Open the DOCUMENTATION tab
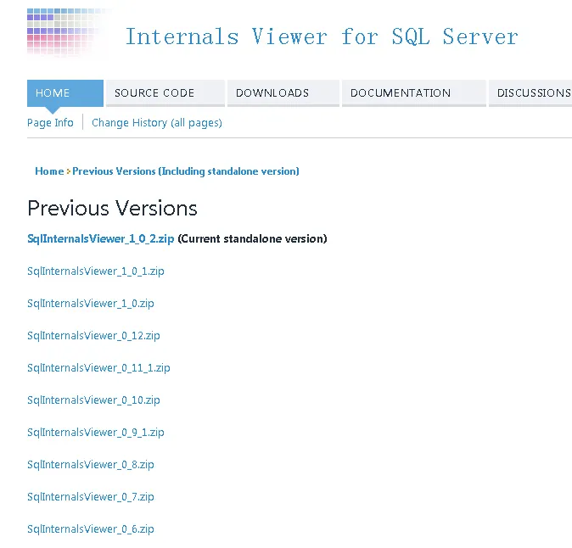The height and width of the screenshot is (548, 572). [413, 93]
